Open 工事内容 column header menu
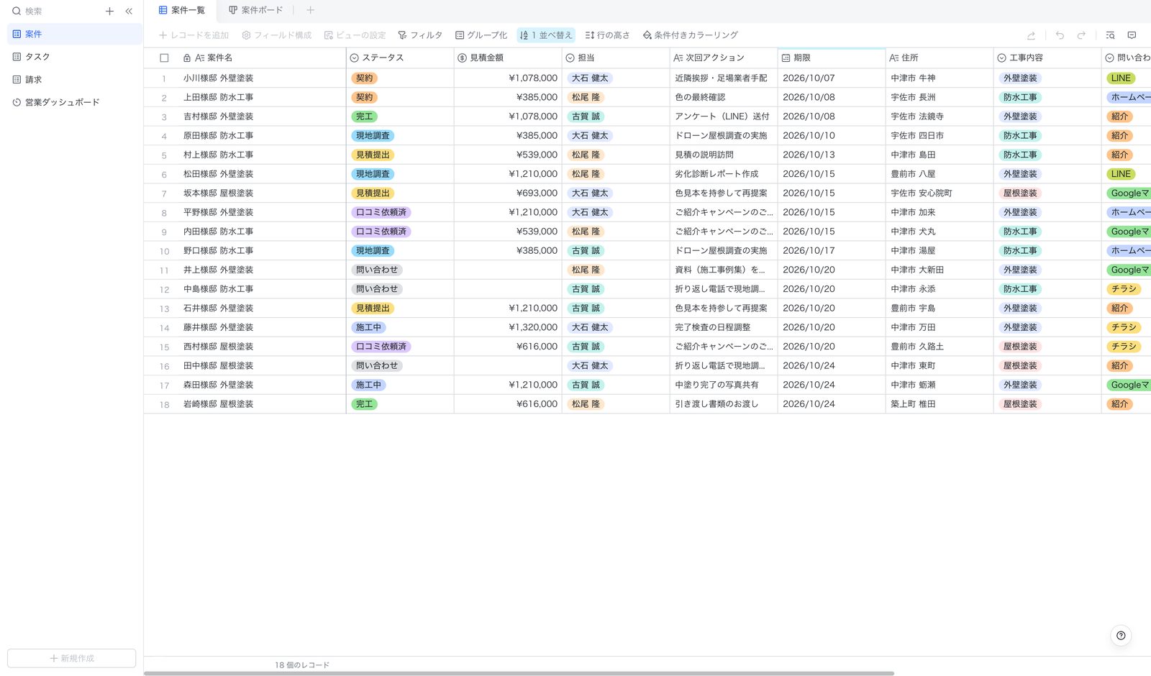 [x=1047, y=58]
